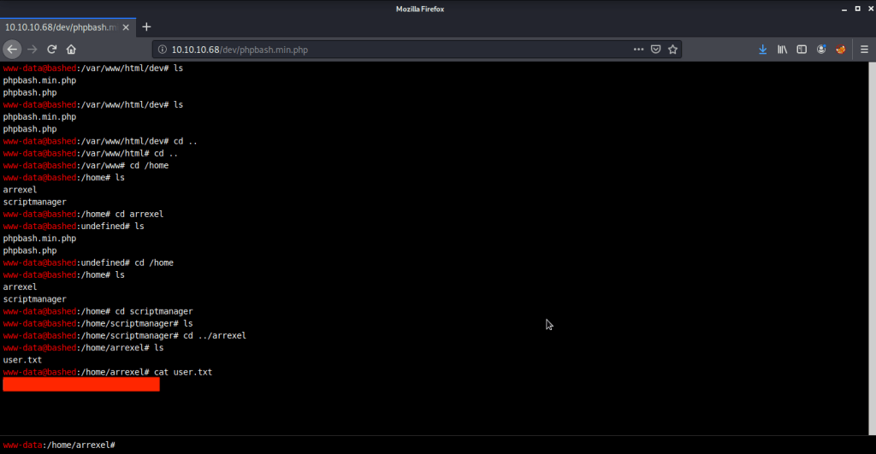The width and height of the screenshot is (876, 454).
Task: Click the Forward navigation arrow
Action: pos(33,50)
